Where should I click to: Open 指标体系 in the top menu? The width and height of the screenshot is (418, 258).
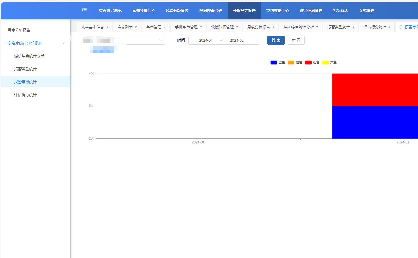[341, 11]
